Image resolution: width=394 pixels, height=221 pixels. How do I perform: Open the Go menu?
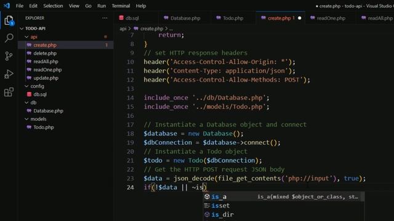(88, 6)
